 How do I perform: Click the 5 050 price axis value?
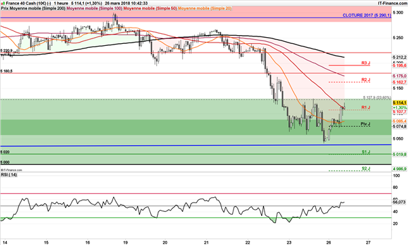click(398, 138)
